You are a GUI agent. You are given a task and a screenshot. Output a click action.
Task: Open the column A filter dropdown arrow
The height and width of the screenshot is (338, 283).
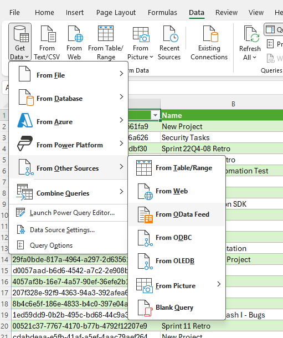coord(155,115)
